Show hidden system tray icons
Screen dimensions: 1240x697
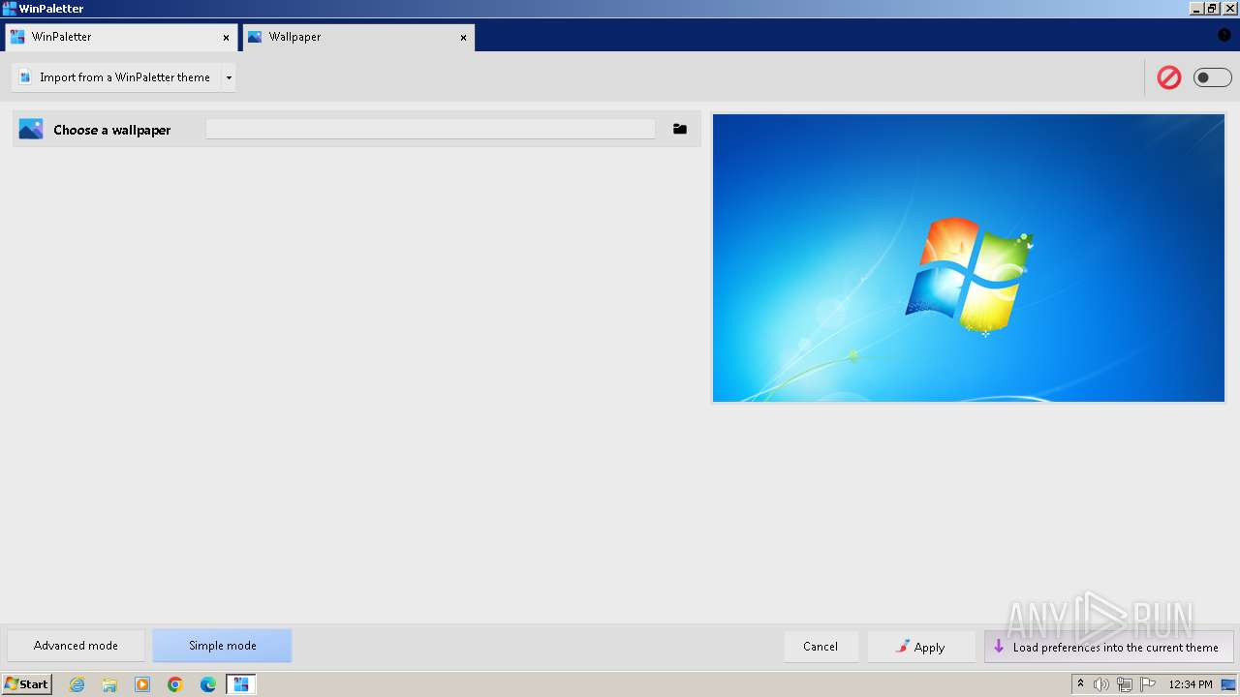(x=1080, y=684)
